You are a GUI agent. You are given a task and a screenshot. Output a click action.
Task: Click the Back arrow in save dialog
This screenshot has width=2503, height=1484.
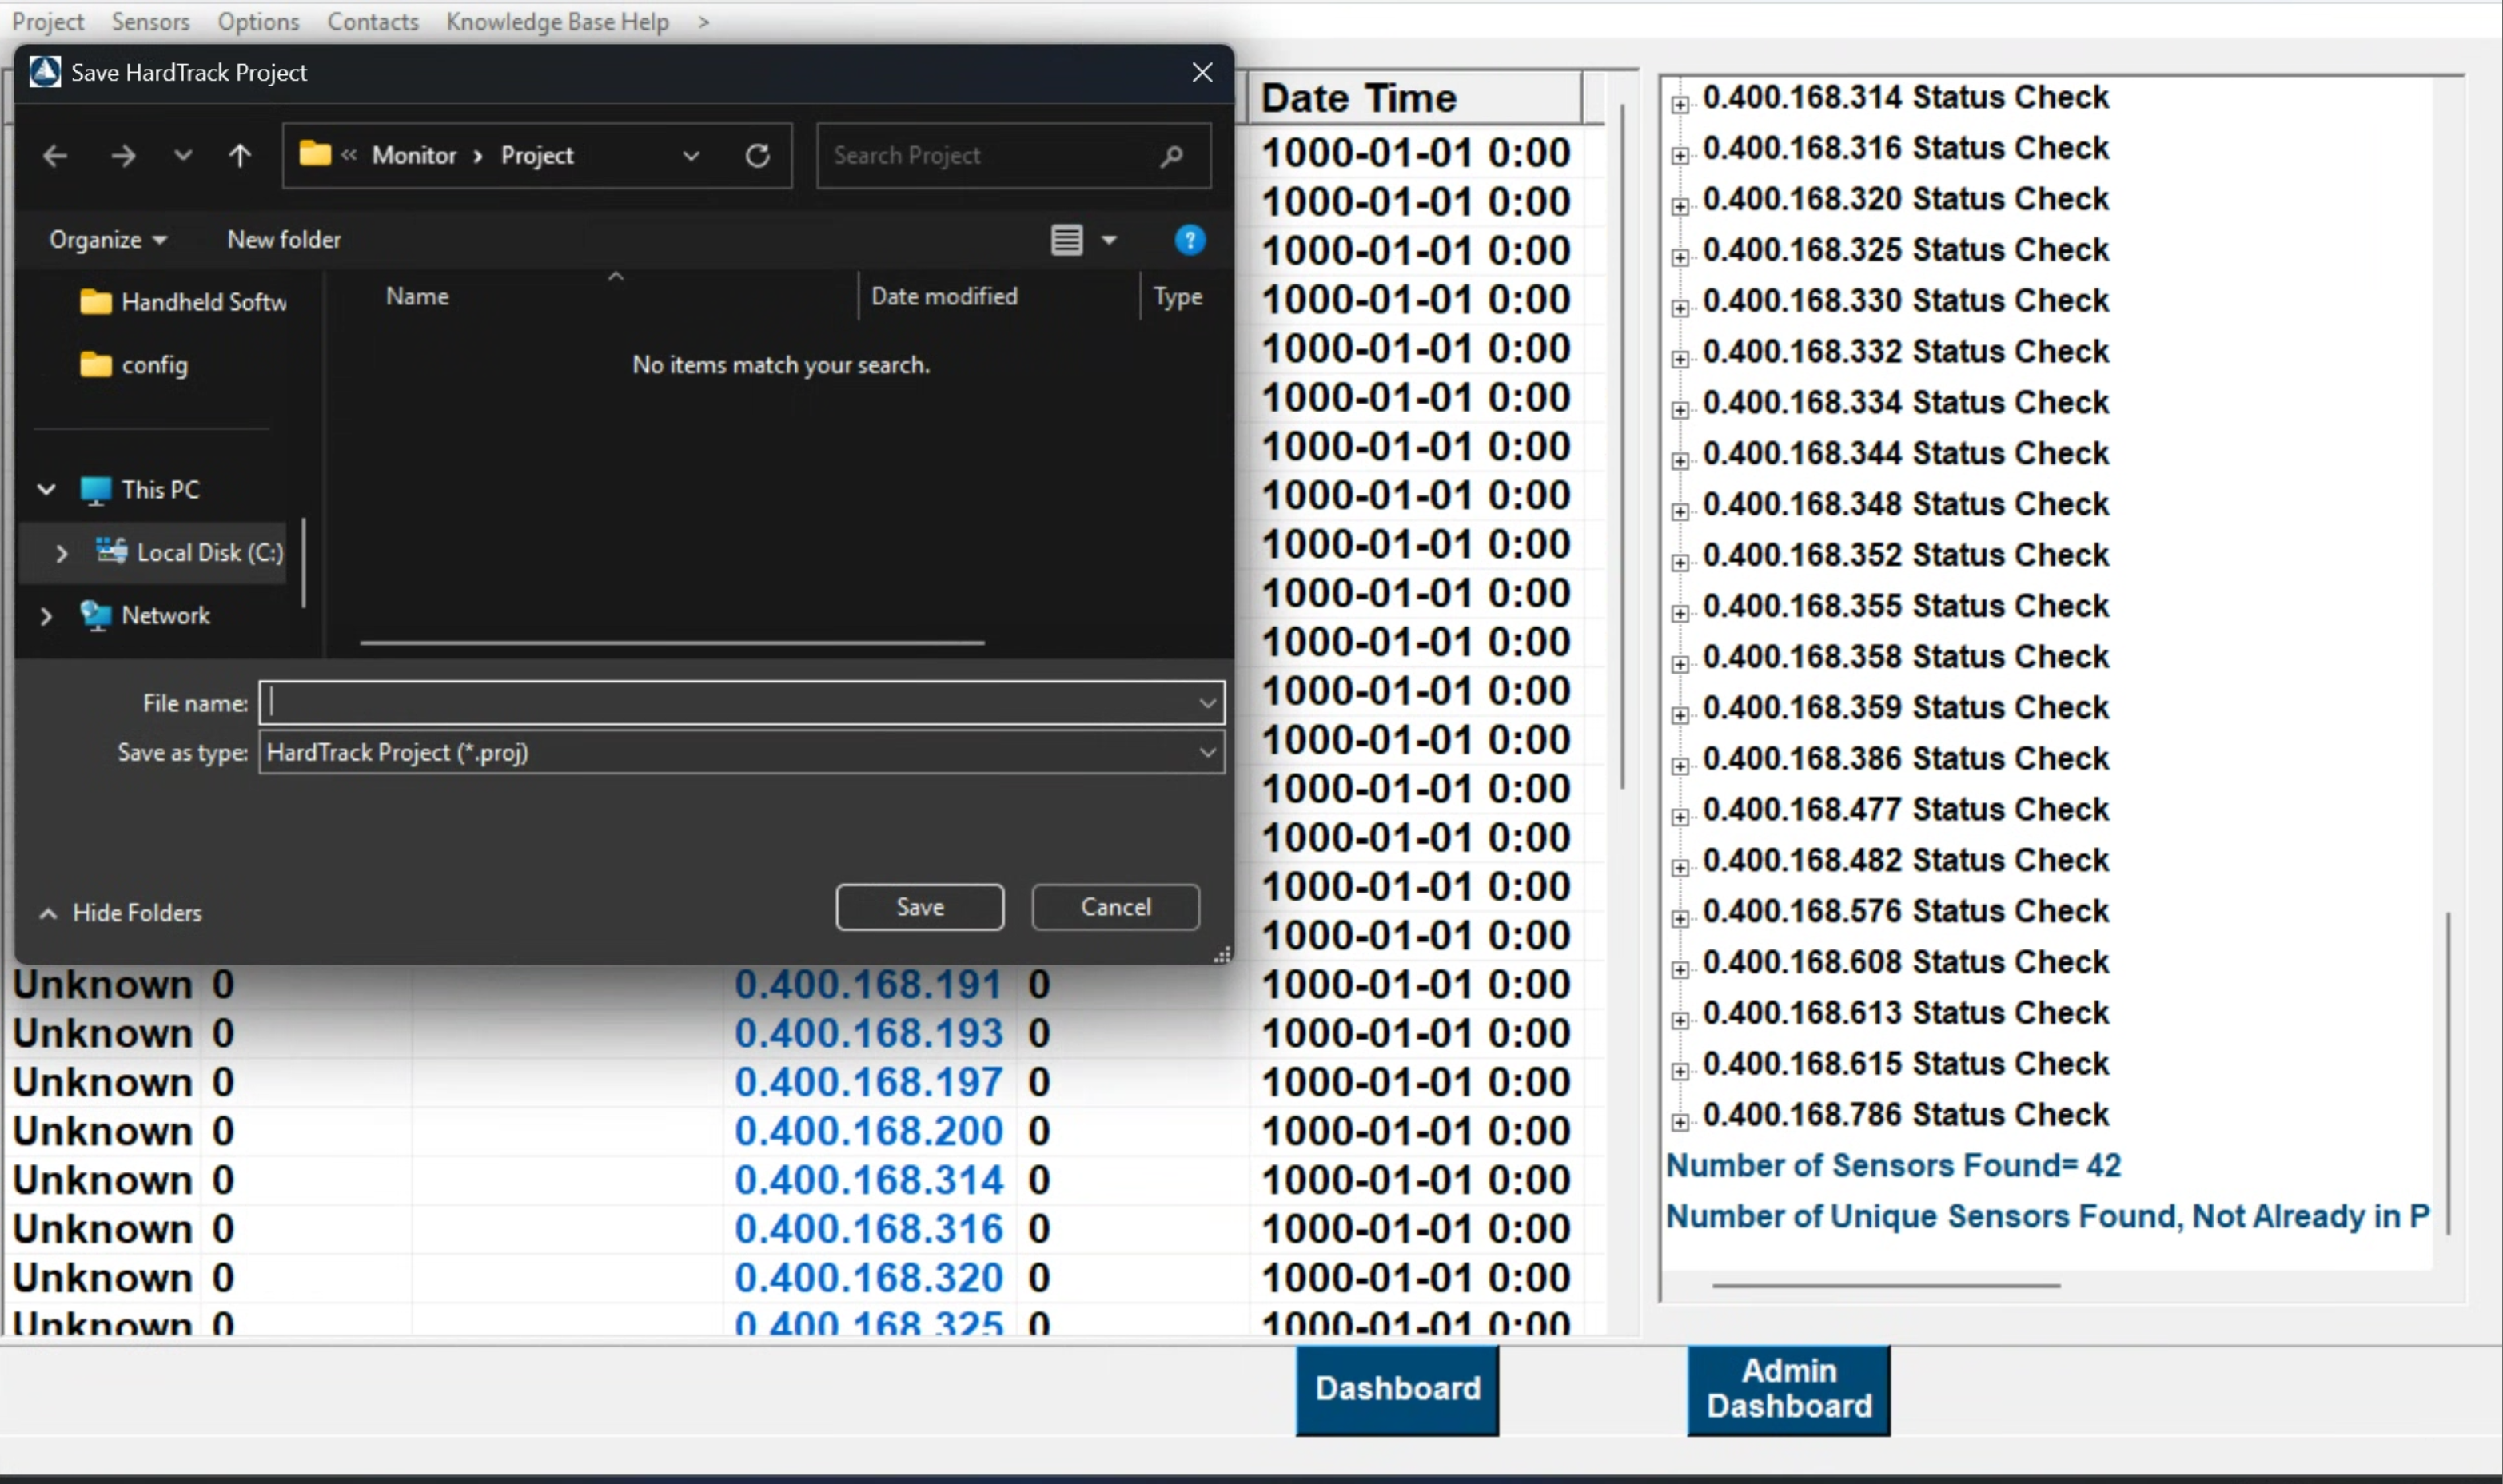coord(55,156)
